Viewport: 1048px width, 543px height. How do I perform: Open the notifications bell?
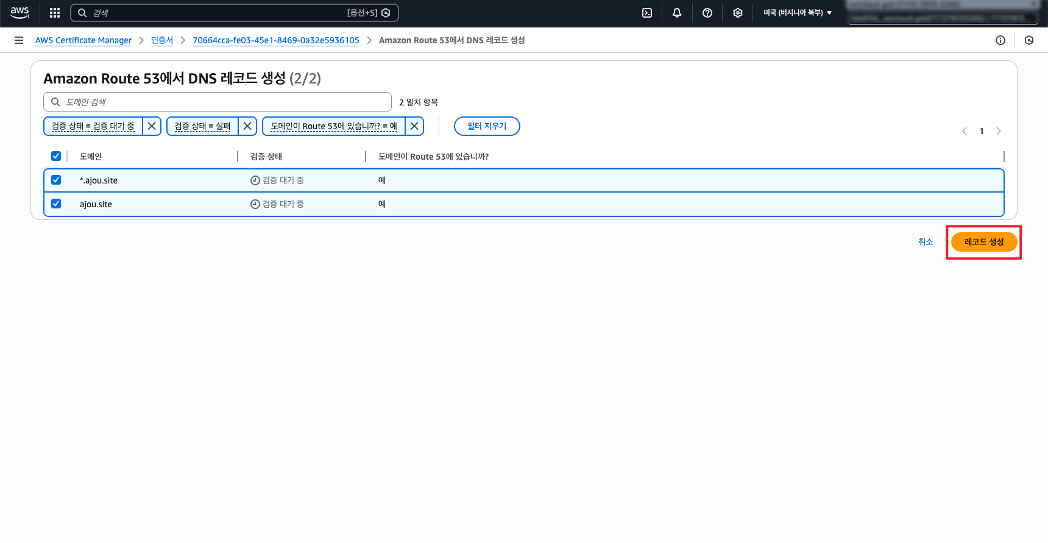click(x=677, y=13)
